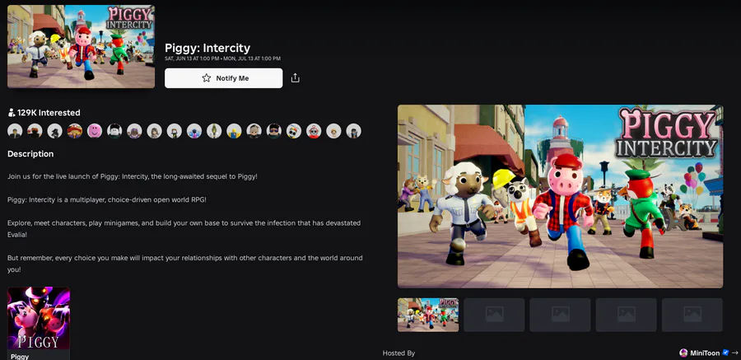Click the 'But remember, every choice' paragraph
This screenshot has height=360, width=741.
pyautogui.click(x=185, y=264)
